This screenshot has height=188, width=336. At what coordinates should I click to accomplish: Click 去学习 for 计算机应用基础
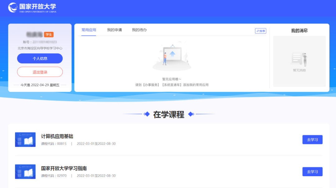[312, 140]
